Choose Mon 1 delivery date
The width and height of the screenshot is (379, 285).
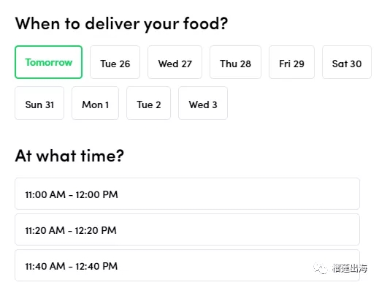point(95,103)
